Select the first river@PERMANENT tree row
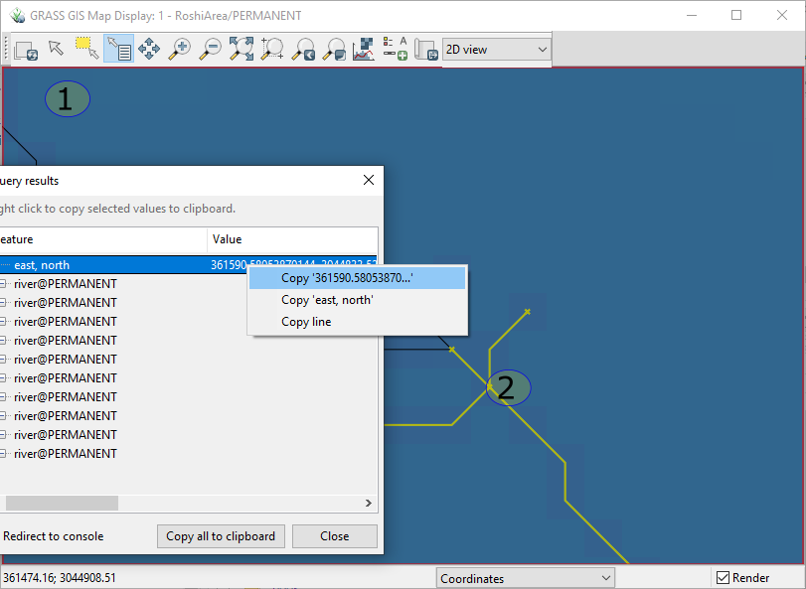Image resolution: width=806 pixels, height=589 pixels. (x=66, y=284)
